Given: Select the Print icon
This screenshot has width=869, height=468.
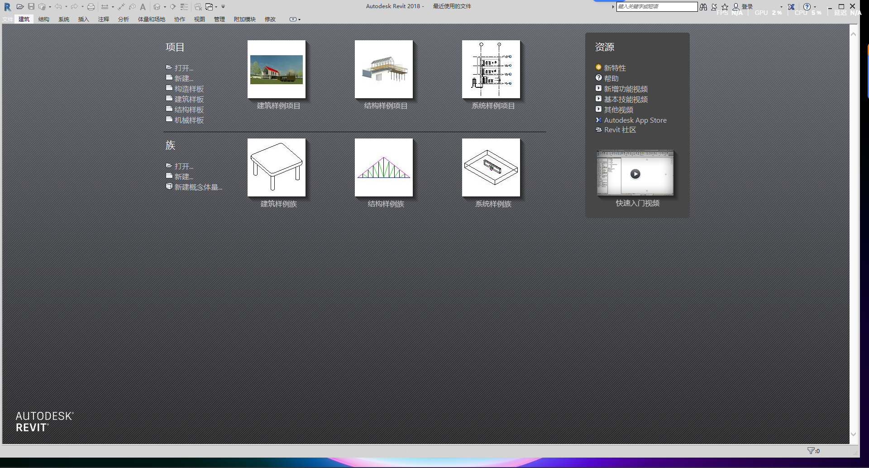Looking at the screenshot, I should (91, 6).
